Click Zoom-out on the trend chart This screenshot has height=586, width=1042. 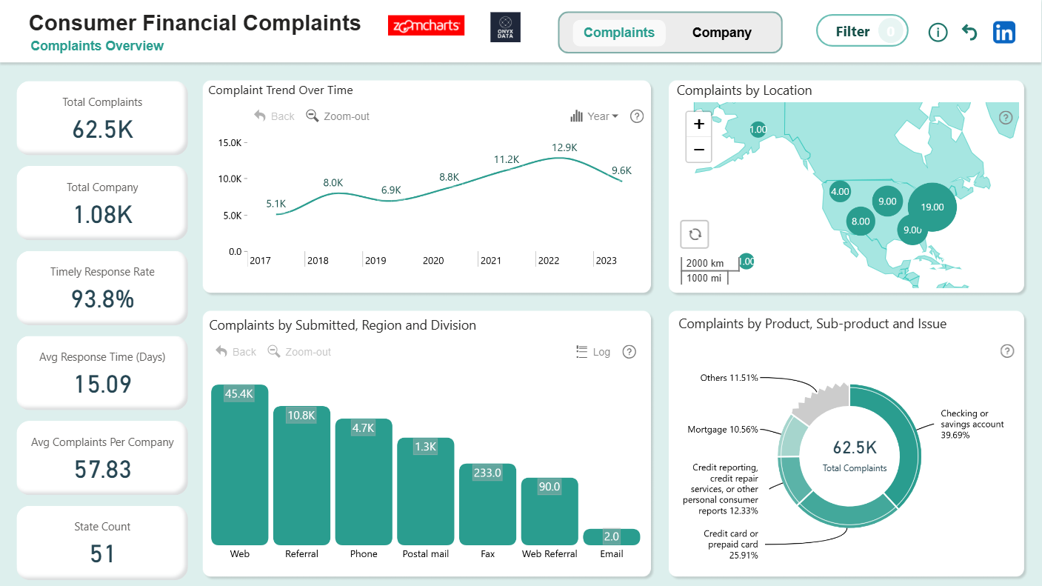point(338,116)
